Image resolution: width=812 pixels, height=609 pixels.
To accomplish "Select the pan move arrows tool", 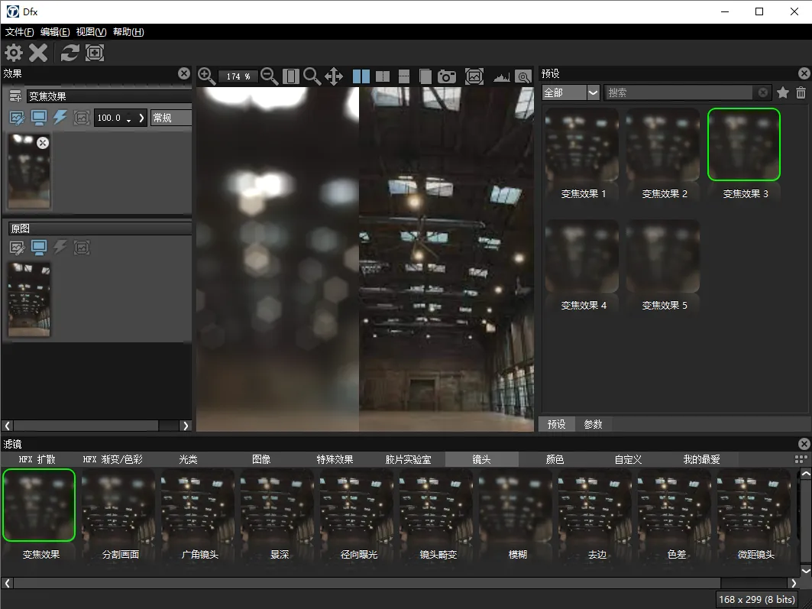I will (334, 76).
